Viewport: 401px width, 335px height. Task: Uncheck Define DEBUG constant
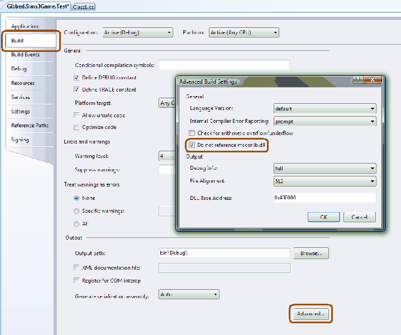point(77,78)
